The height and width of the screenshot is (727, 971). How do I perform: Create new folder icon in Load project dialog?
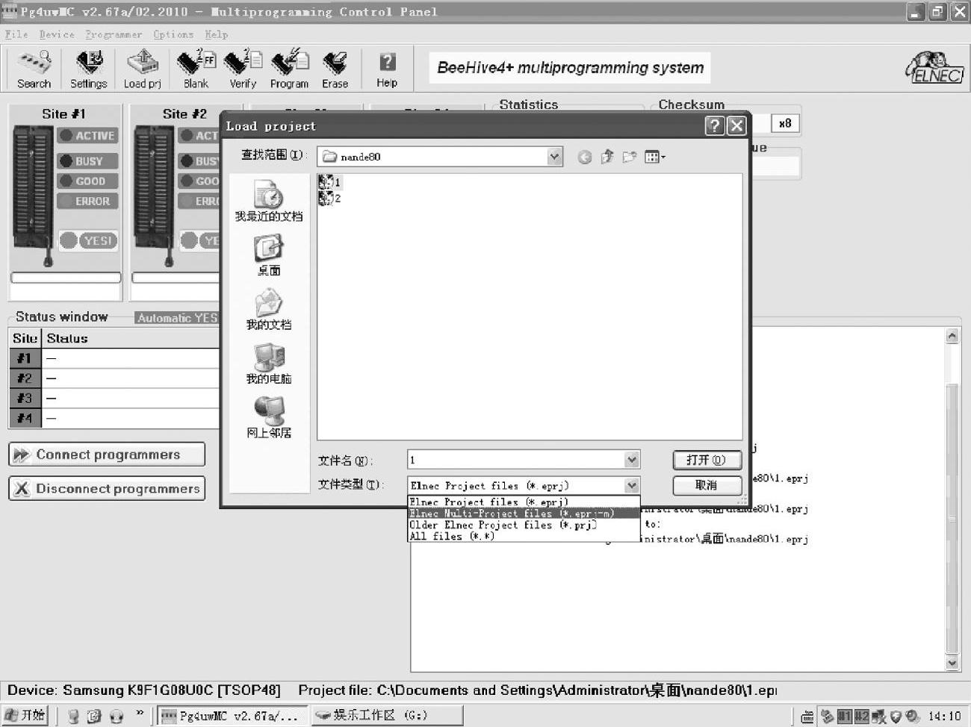[630, 157]
